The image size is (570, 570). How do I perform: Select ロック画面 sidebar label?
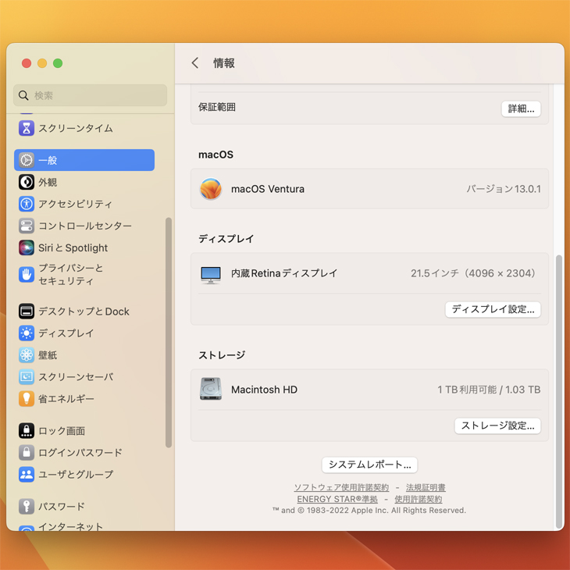tap(62, 431)
